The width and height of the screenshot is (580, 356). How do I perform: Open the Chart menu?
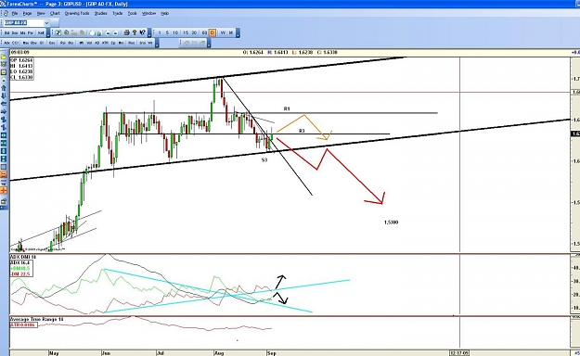[x=55, y=13]
